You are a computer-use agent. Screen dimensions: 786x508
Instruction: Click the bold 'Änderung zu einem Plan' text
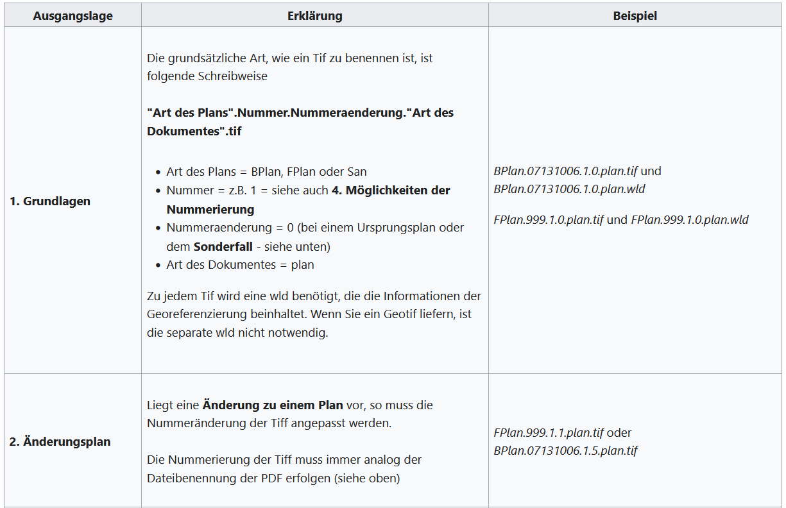(x=273, y=405)
